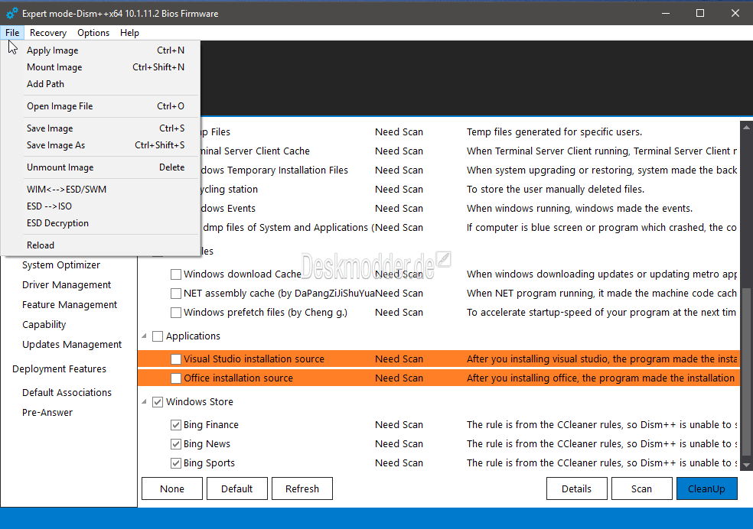Select Reload from File menu
Viewport: 753px width, 529px height.
pyautogui.click(x=101, y=245)
